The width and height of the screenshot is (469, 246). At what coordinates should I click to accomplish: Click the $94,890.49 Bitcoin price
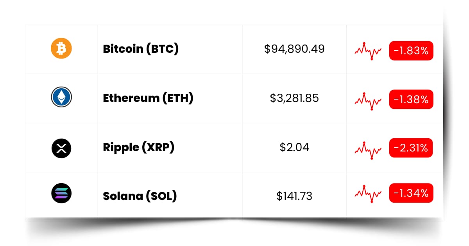coord(294,49)
